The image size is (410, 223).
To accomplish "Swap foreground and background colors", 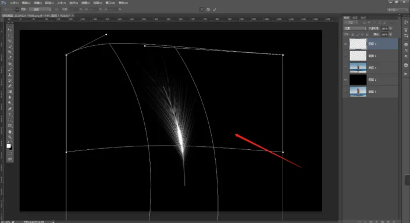I will tap(12, 142).
